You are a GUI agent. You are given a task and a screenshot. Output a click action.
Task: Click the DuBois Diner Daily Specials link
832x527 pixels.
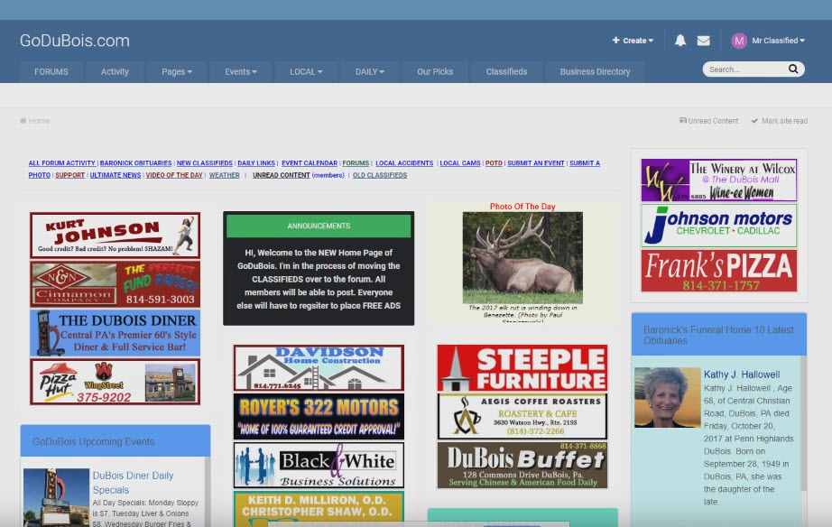tap(133, 482)
